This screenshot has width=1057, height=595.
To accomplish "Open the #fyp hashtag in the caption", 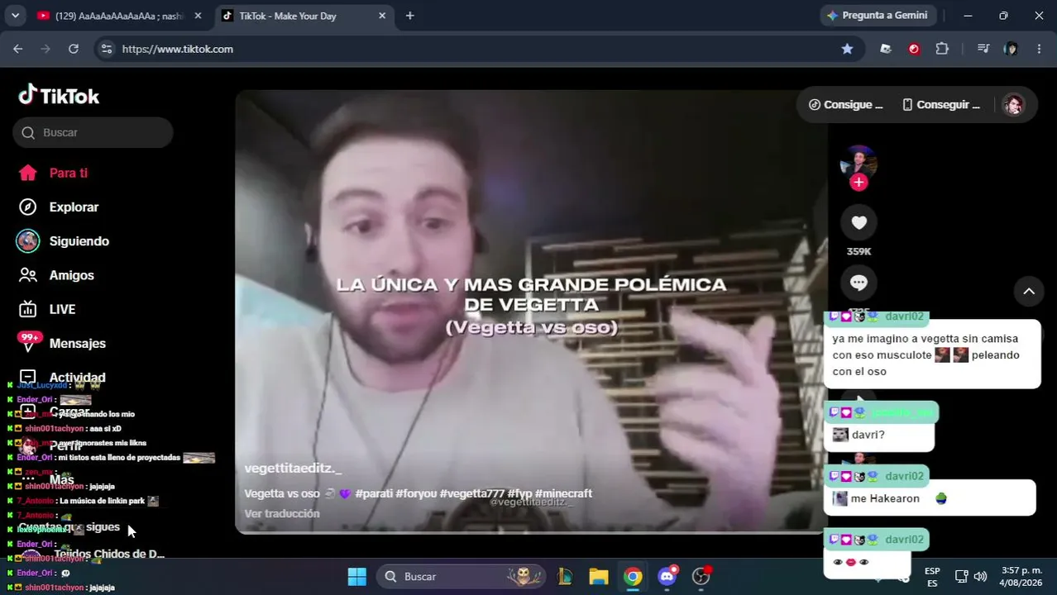I will 519,493.
